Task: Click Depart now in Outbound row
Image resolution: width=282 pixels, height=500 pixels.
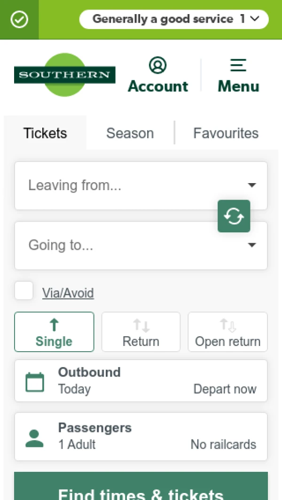Action: pyautogui.click(x=225, y=389)
